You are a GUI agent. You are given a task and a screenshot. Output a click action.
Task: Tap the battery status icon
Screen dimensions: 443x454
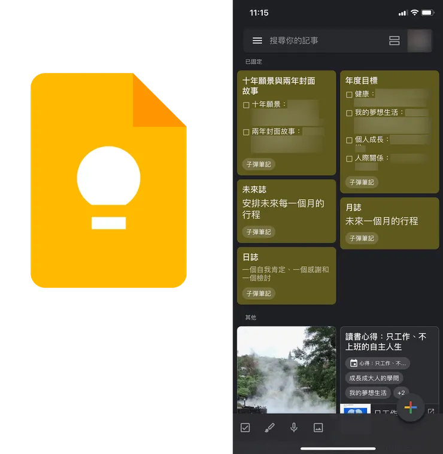(427, 13)
